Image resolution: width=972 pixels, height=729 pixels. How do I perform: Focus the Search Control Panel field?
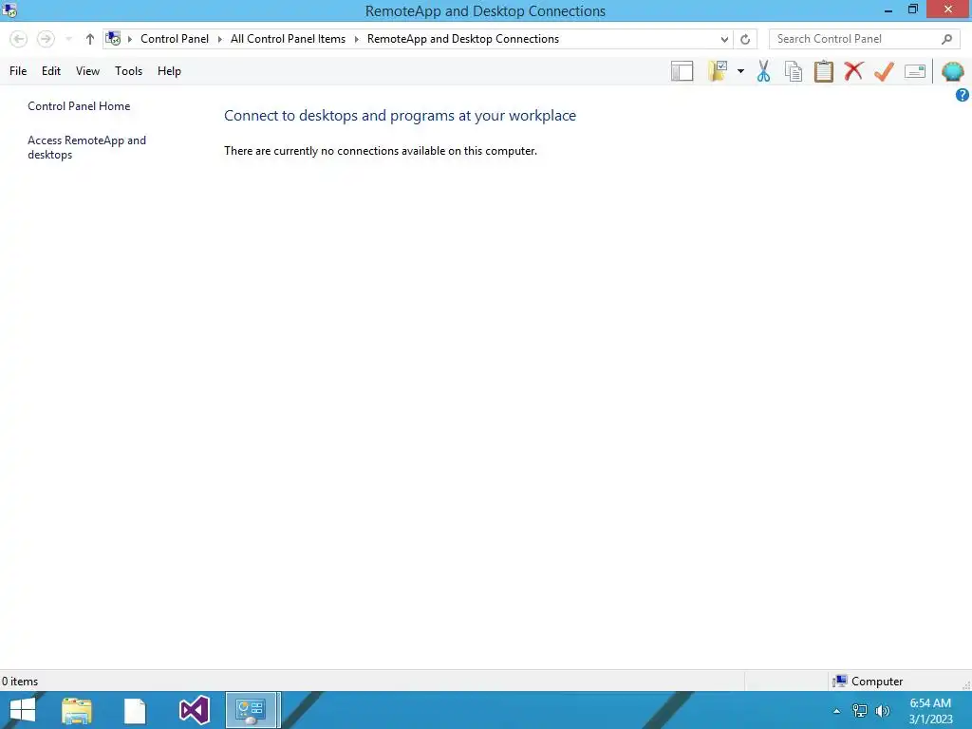864,39
